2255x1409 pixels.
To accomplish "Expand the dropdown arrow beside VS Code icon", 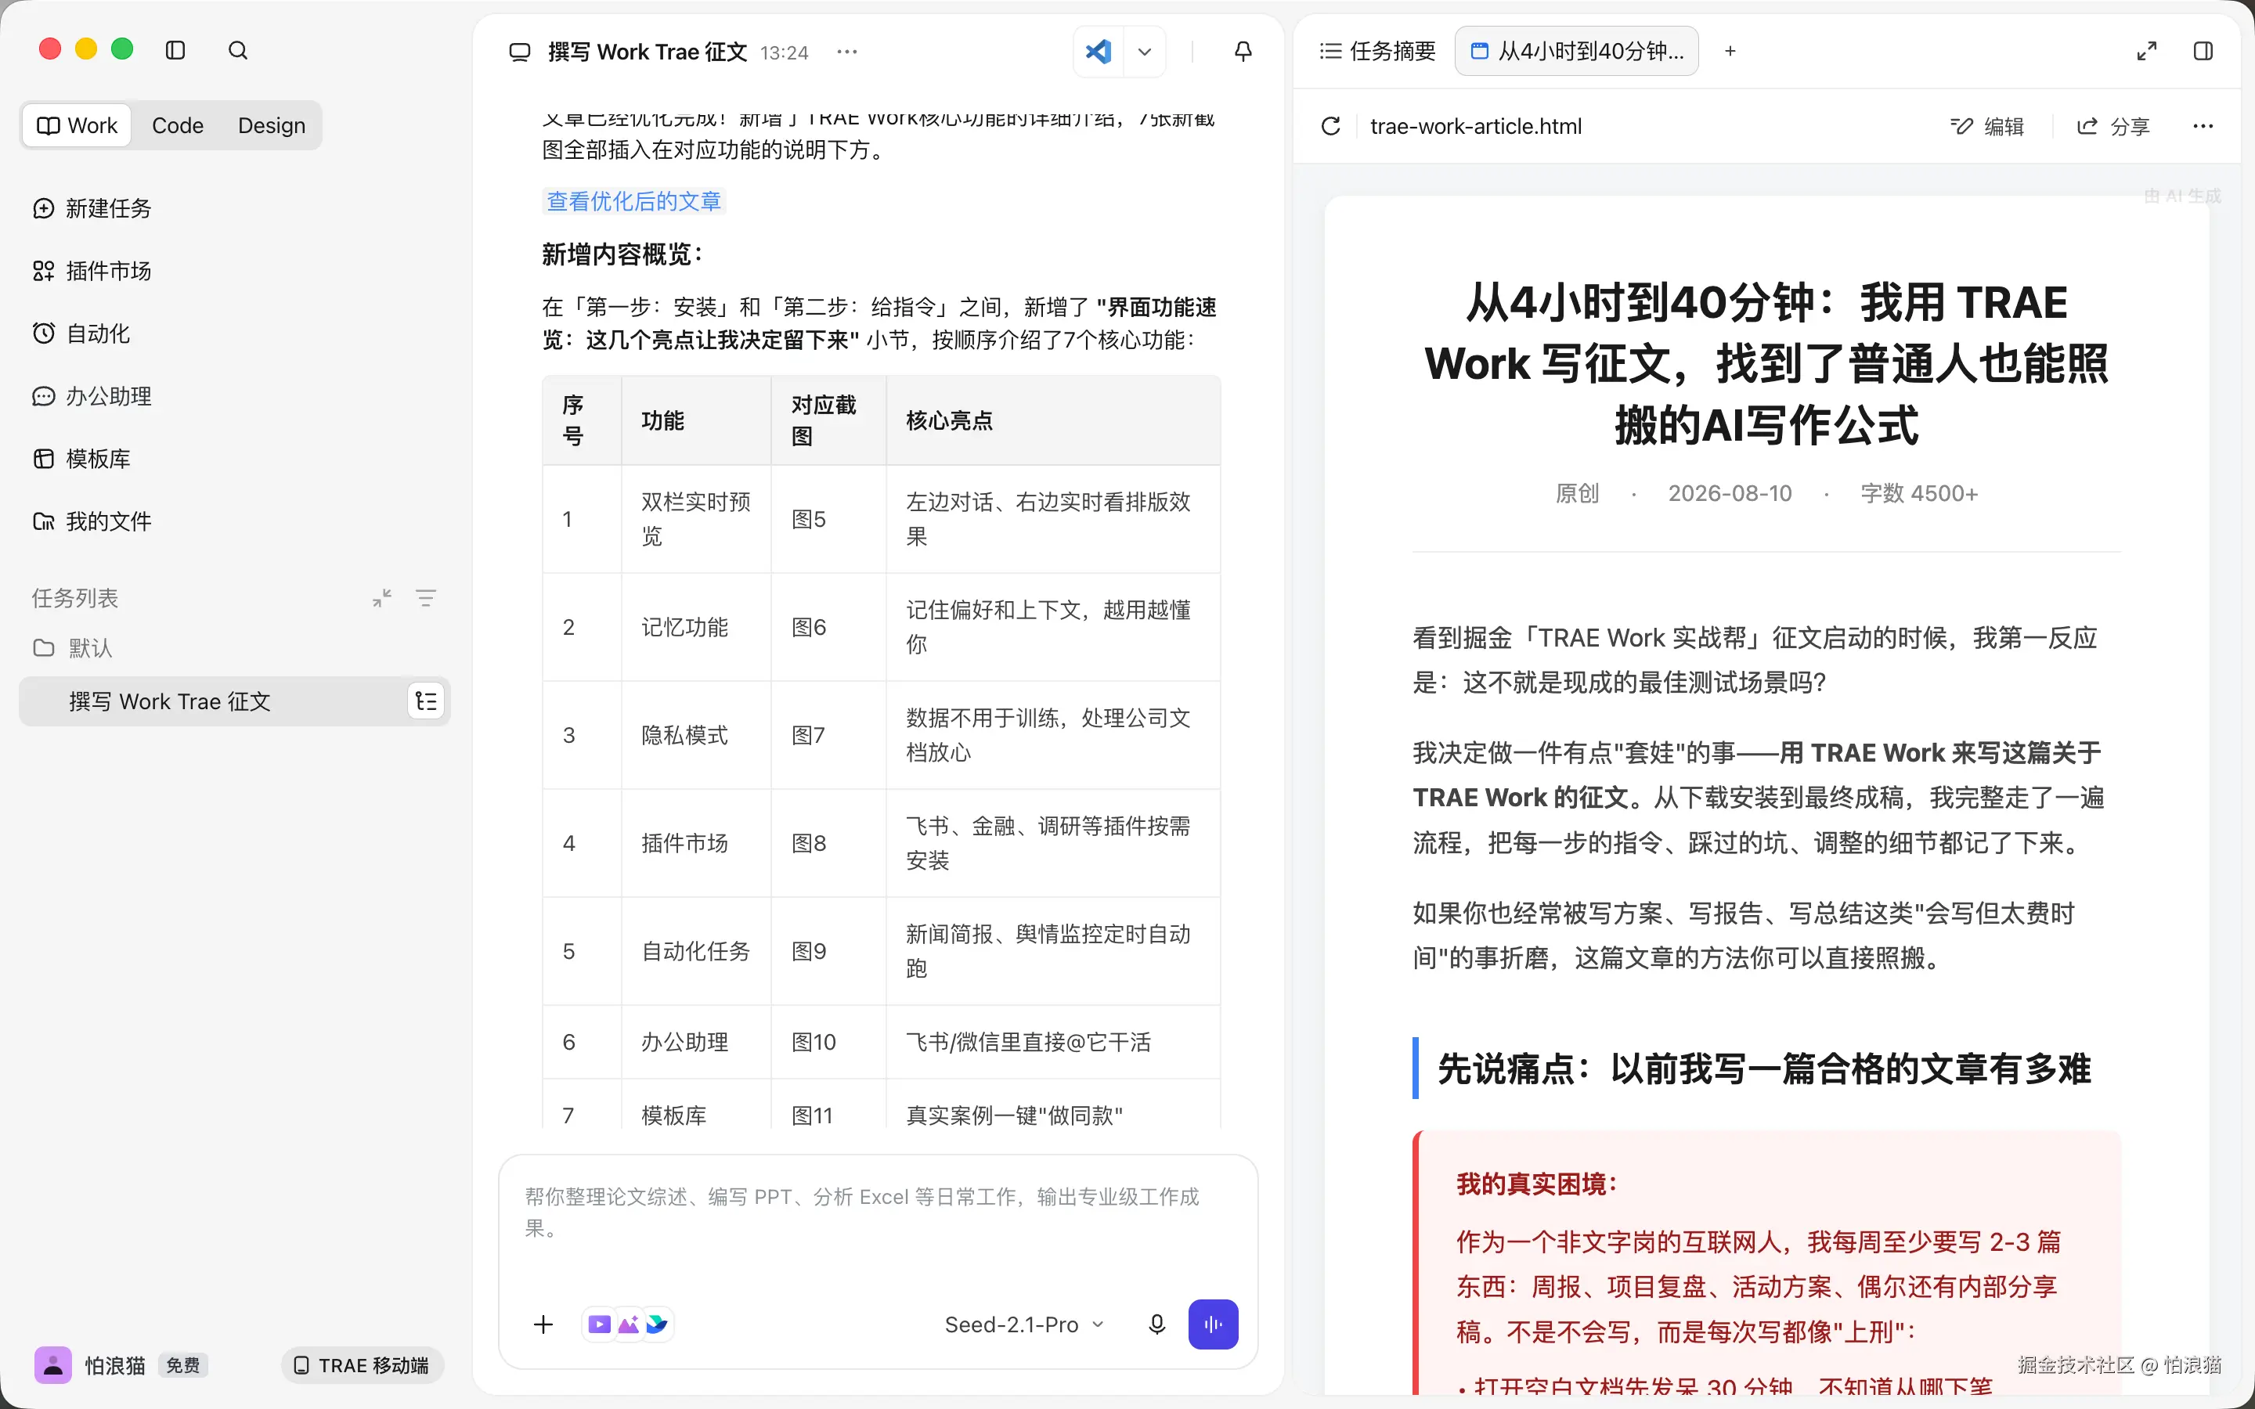I will pyautogui.click(x=1146, y=51).
